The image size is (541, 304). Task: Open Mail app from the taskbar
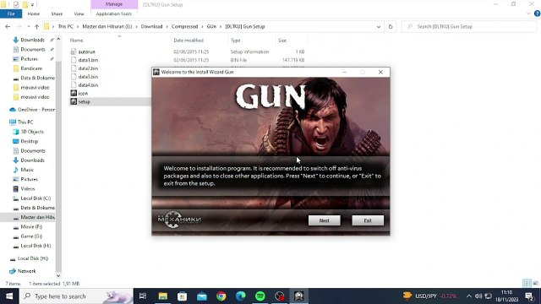[202, 296]
